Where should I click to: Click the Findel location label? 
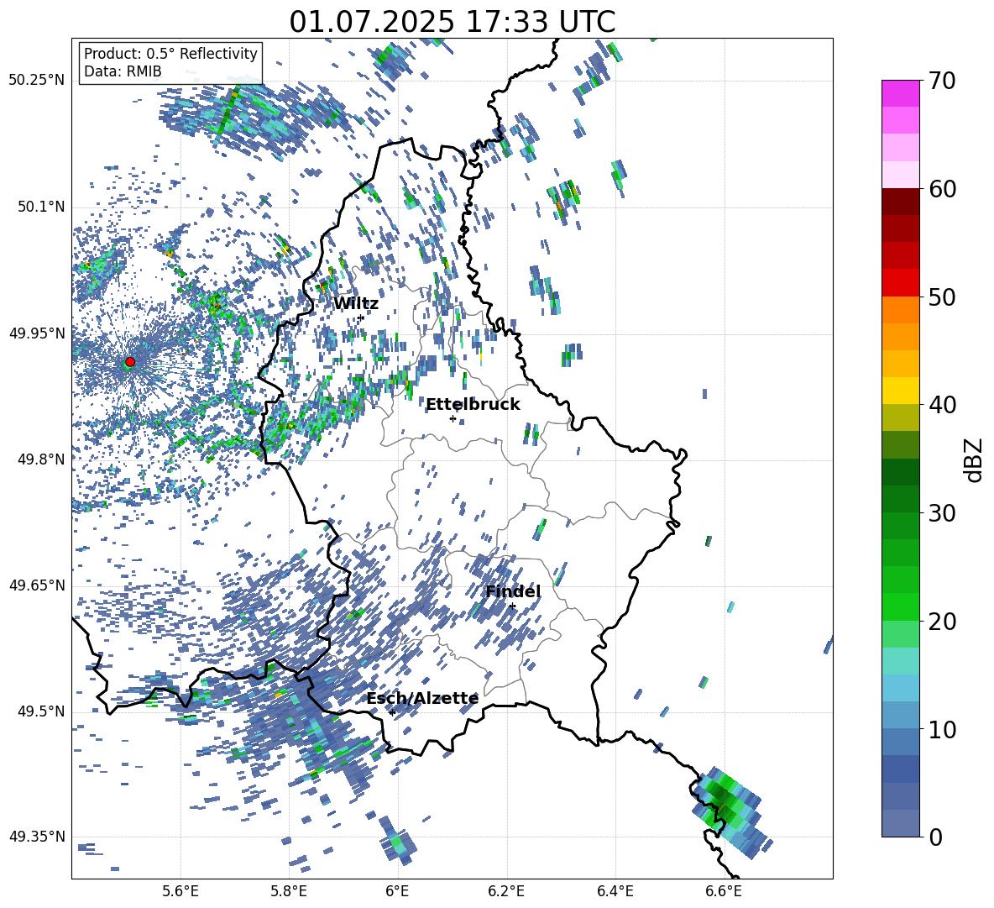coord(513,591)
